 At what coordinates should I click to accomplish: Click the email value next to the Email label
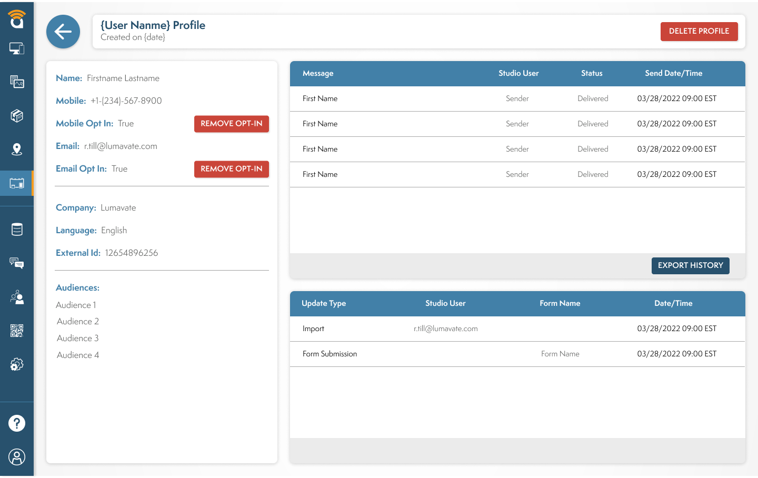[121, 146]
